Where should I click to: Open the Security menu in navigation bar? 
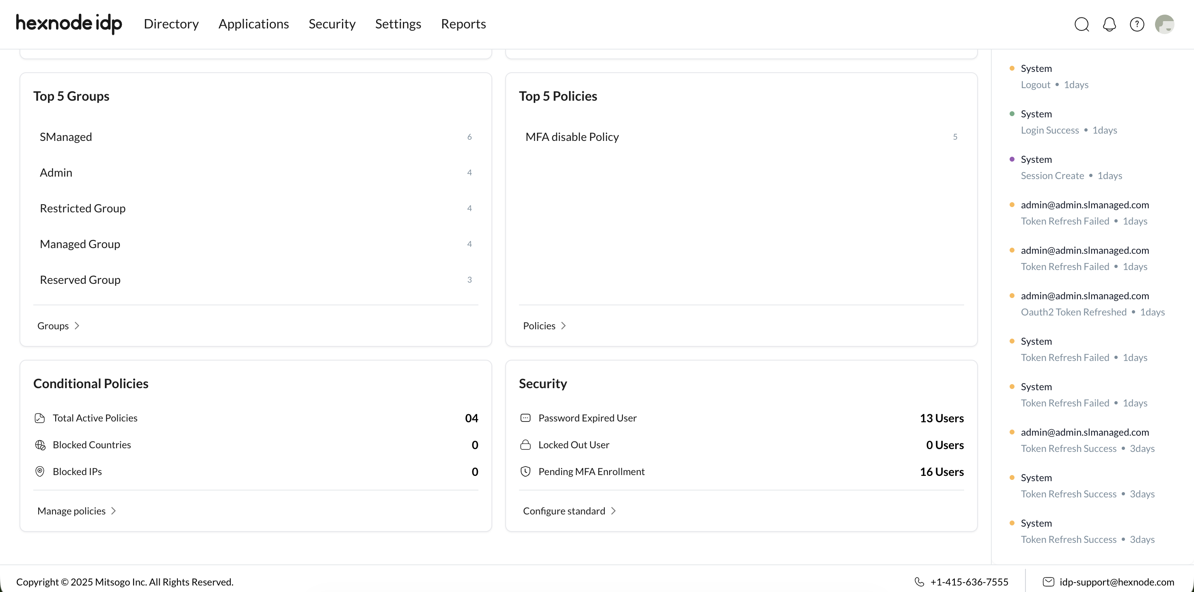click(332, 24)
